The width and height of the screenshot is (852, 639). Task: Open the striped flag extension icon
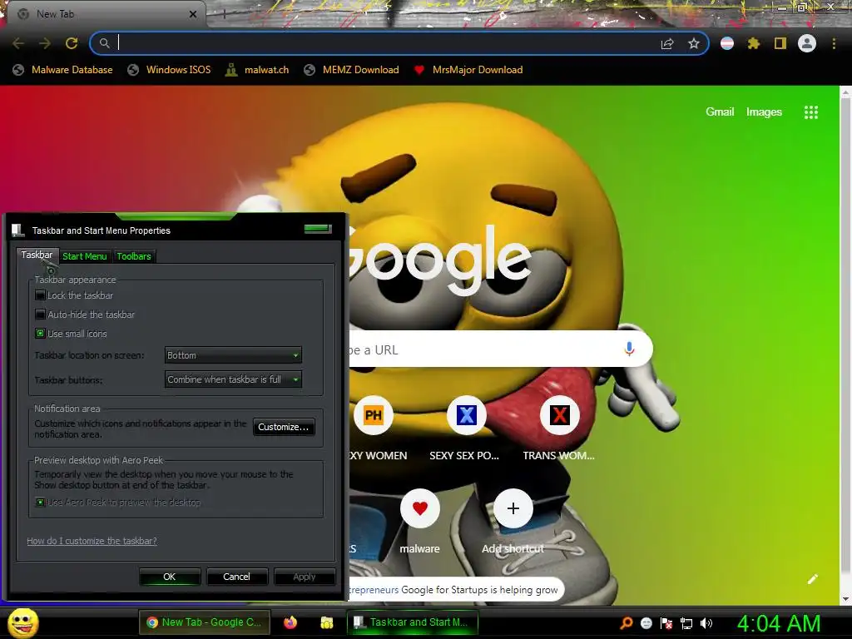click(x=727, y=43)
